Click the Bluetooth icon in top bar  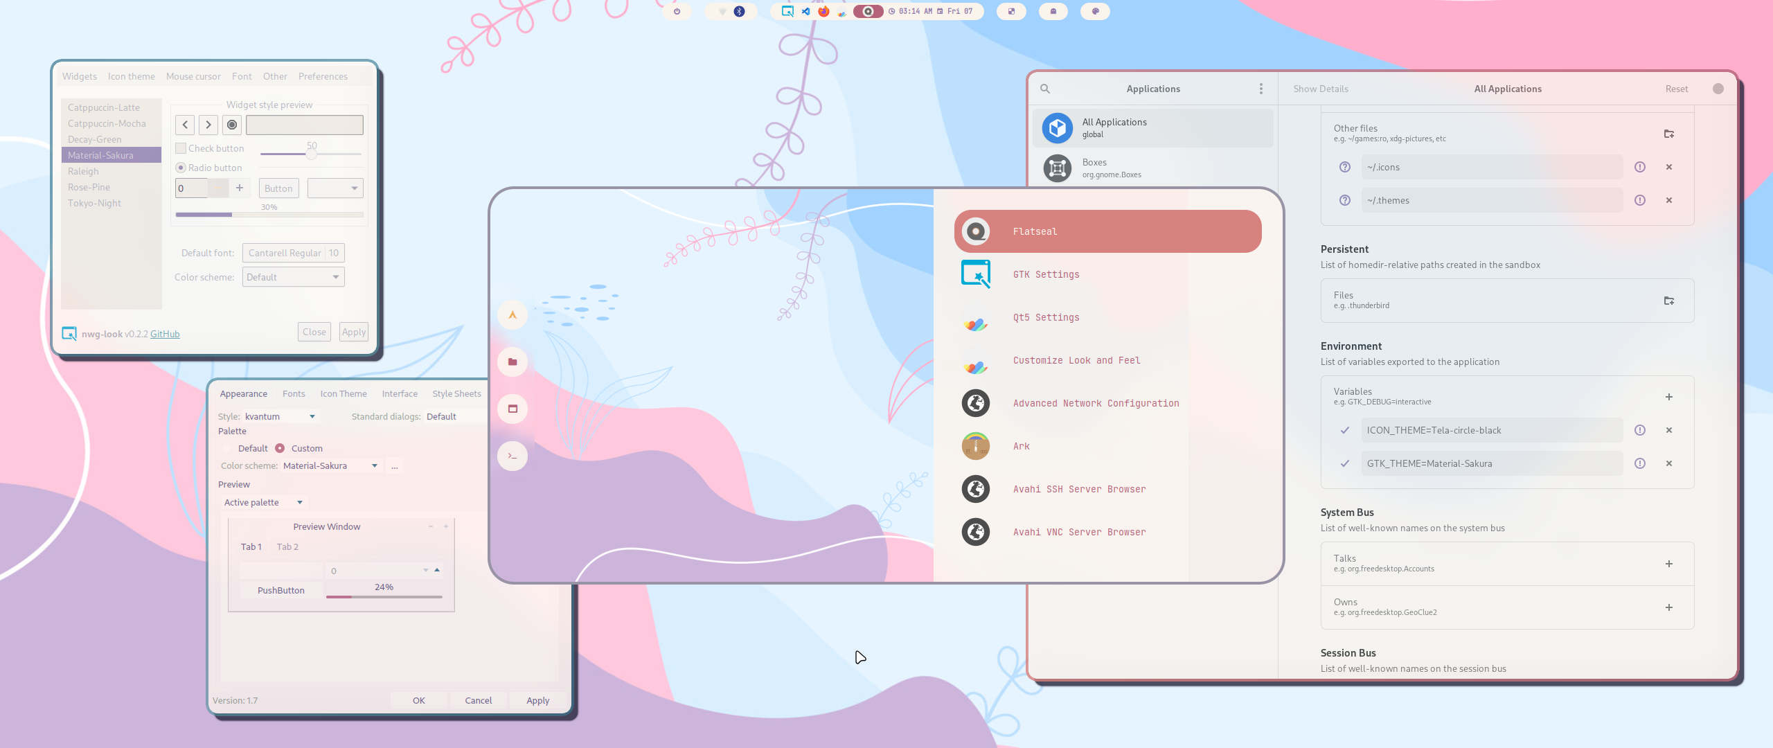point(739,11)
